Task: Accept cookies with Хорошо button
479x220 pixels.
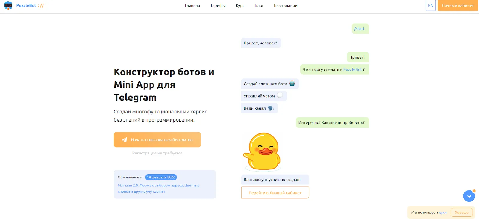Action: tap(462, 213)
